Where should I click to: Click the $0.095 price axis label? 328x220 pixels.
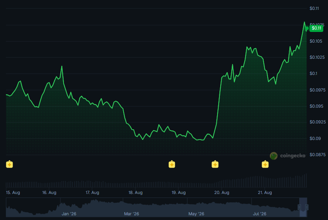coord(316,106)
